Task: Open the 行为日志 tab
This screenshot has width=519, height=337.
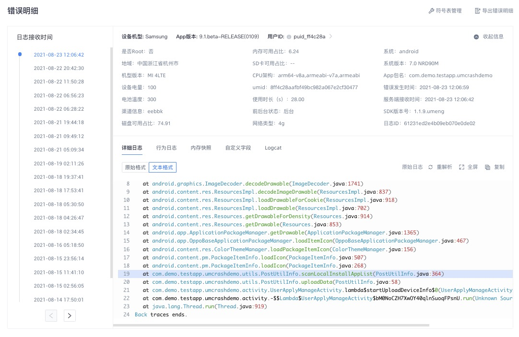Action: click(x=166, y=148)
